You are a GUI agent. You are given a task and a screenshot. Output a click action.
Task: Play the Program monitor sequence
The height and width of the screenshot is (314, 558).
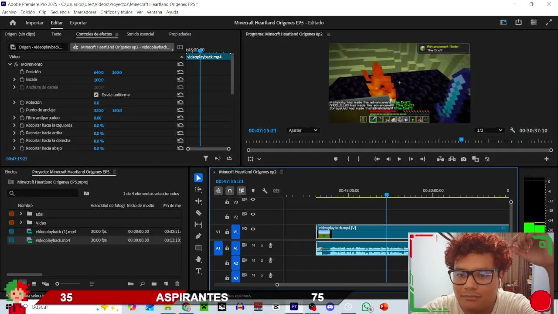(x=399, y=159)
